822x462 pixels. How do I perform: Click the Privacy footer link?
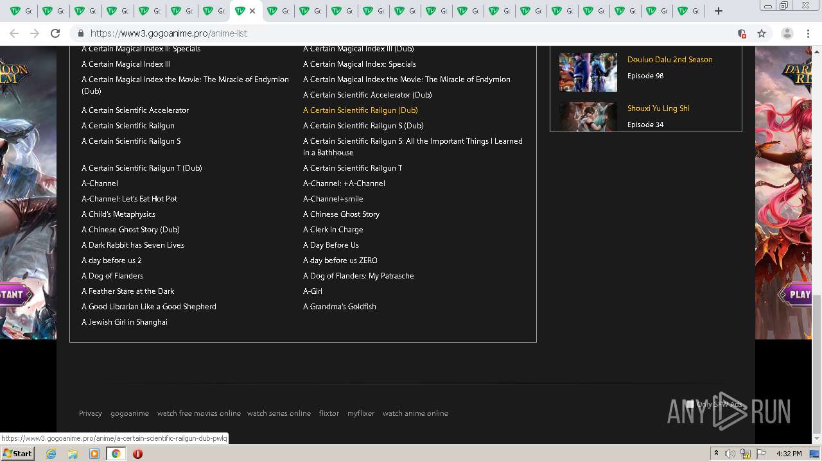click(x=91, y=413)
